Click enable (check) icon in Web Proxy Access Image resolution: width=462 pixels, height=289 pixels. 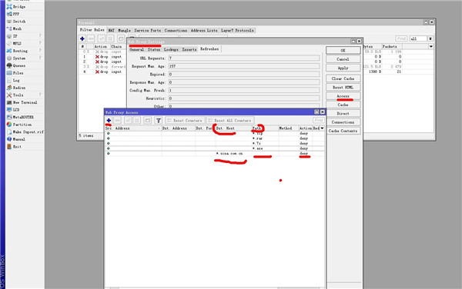[x=128, y=120]
